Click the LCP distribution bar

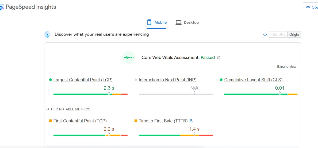(90, 94)
